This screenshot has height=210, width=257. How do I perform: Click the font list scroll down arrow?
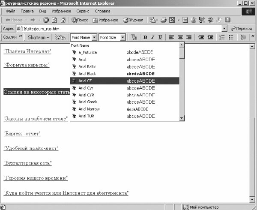coord(182,118)
